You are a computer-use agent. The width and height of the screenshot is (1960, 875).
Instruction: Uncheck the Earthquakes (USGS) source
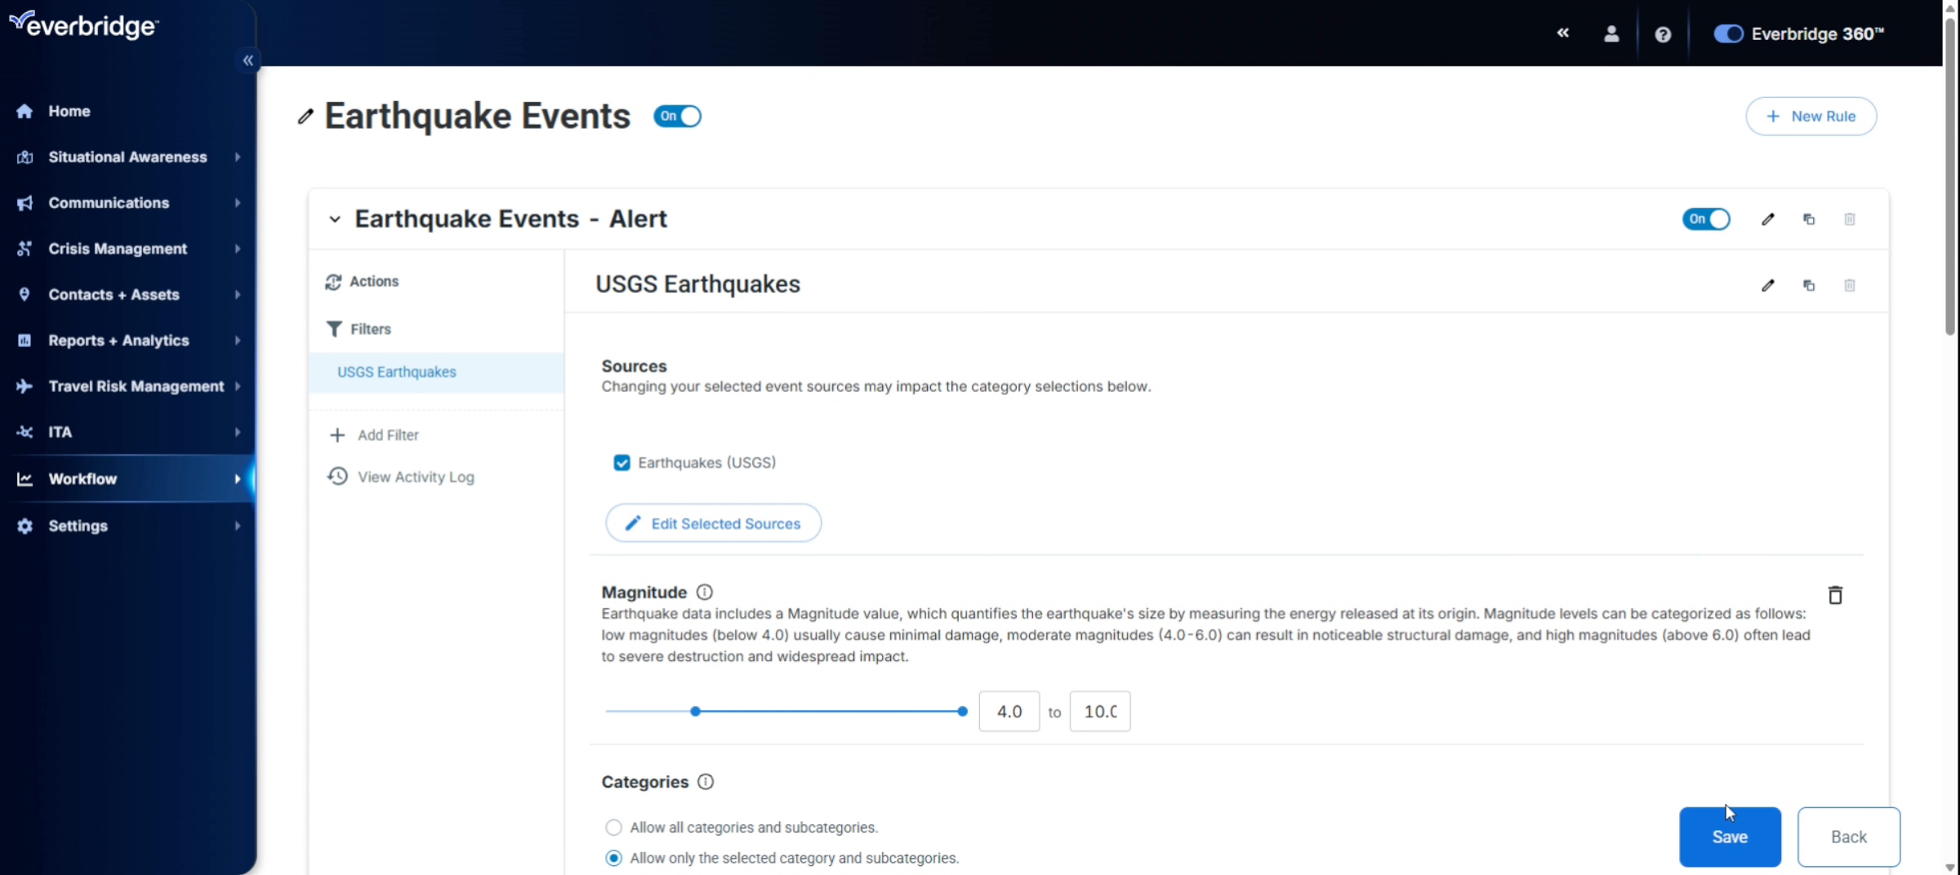622,462
